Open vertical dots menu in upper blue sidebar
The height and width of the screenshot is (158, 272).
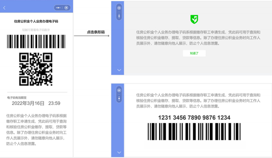click(x=119, y=16)
